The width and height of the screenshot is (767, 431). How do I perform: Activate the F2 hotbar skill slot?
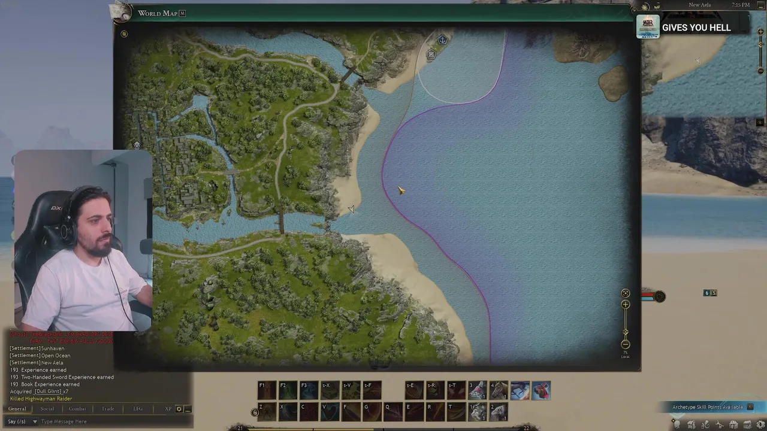[x=288, y=390]
